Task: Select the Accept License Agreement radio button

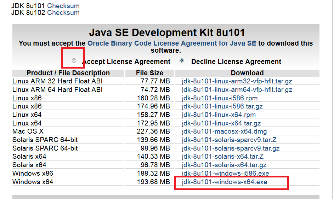Action: coord(74,60)
